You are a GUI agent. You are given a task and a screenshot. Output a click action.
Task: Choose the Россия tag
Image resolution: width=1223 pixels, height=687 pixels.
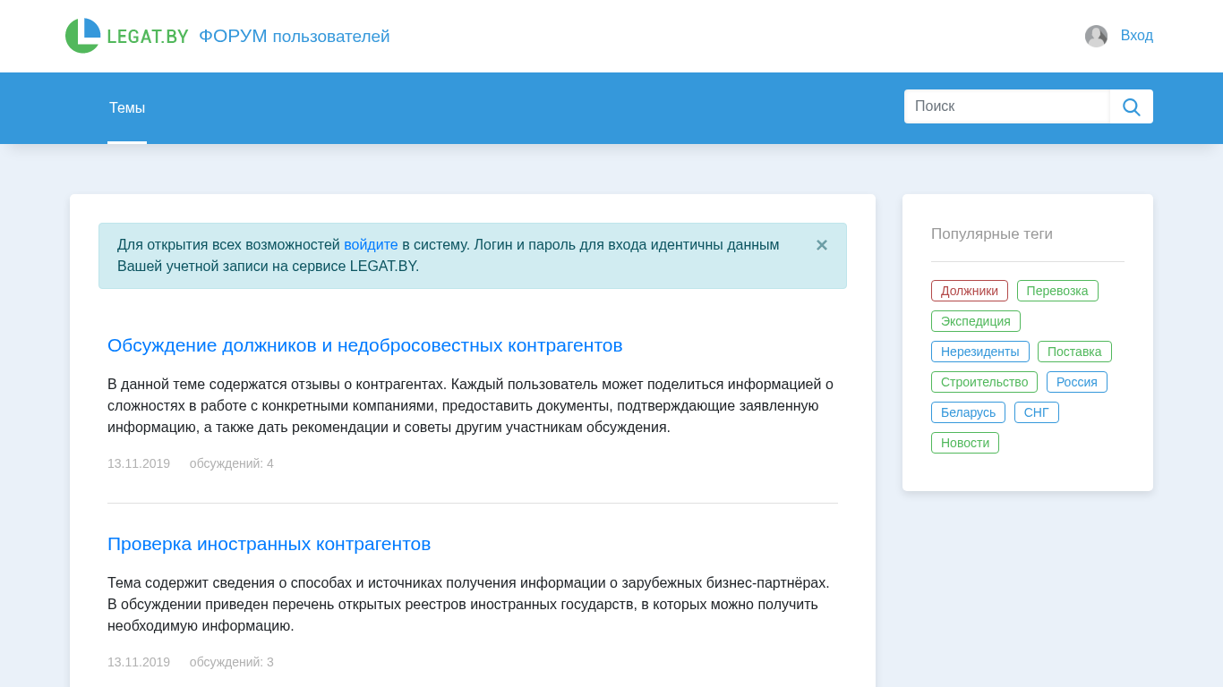click(x=1076, y=382)
